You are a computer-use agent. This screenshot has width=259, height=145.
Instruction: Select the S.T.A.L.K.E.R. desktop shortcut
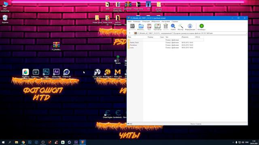pos(97,73)
